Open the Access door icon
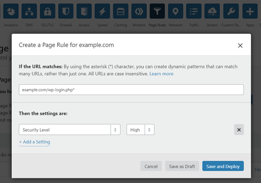 pos(84,11)
